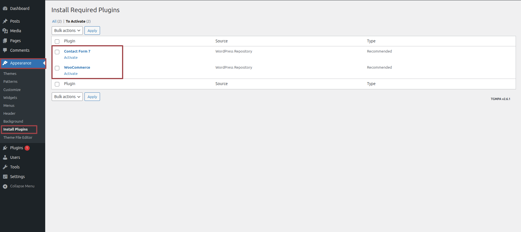Open Patterns submenu item
Viewport: 521px width, 232px height.
point(10,81)
